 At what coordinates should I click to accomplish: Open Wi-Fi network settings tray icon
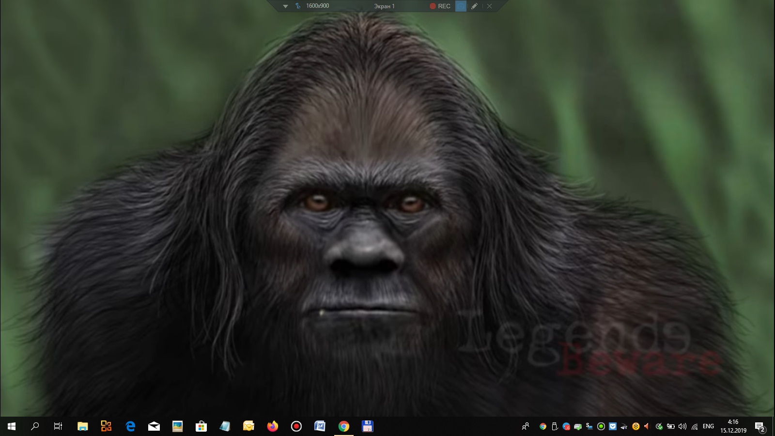click(x=695, y=426)
